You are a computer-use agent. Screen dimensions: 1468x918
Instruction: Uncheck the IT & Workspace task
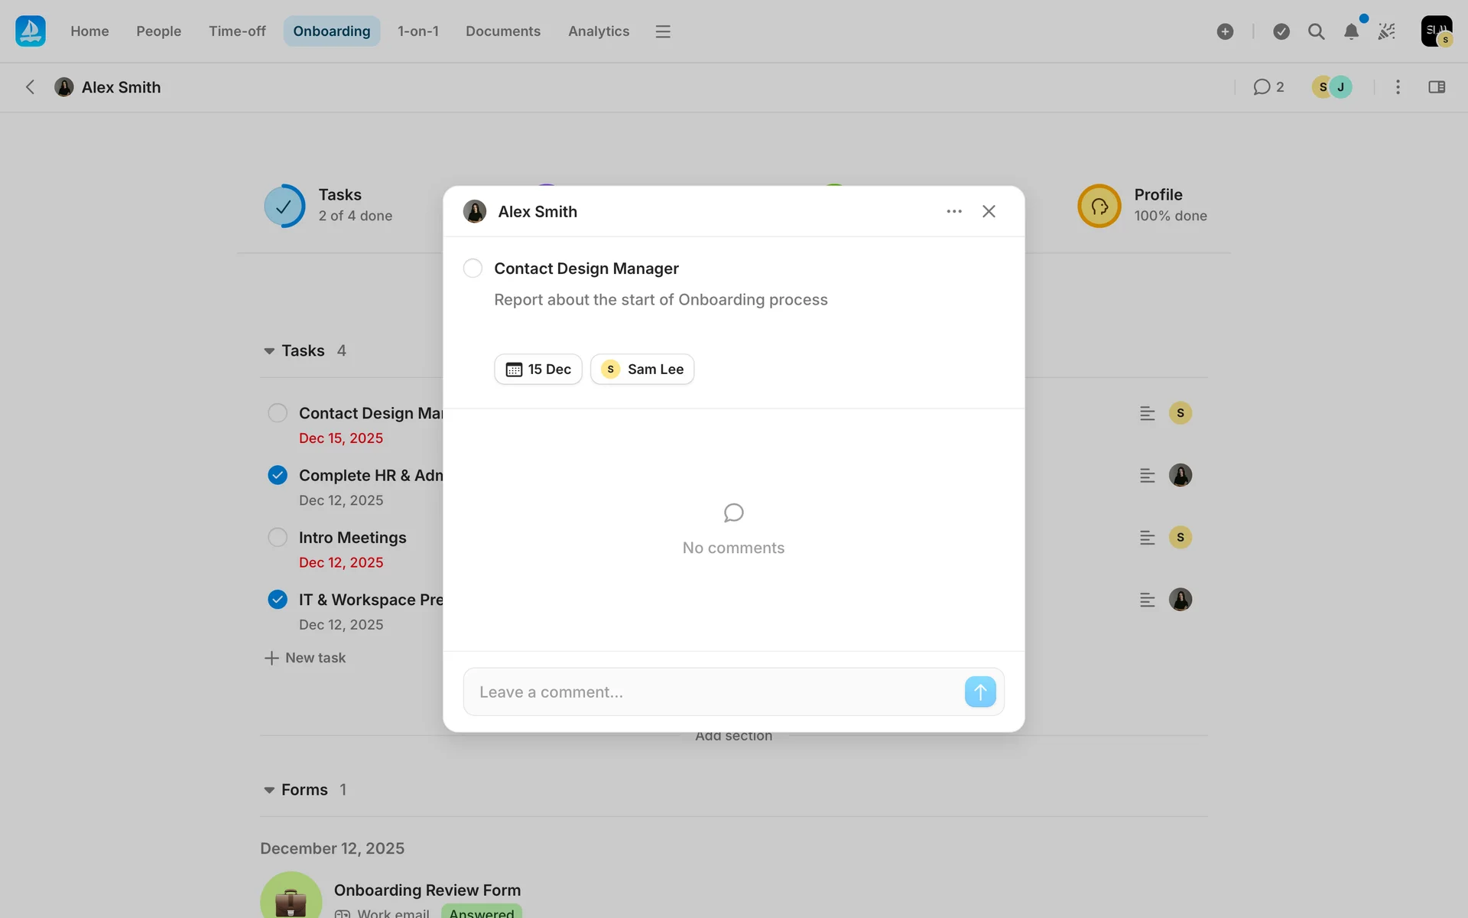(x=278, y=600)
